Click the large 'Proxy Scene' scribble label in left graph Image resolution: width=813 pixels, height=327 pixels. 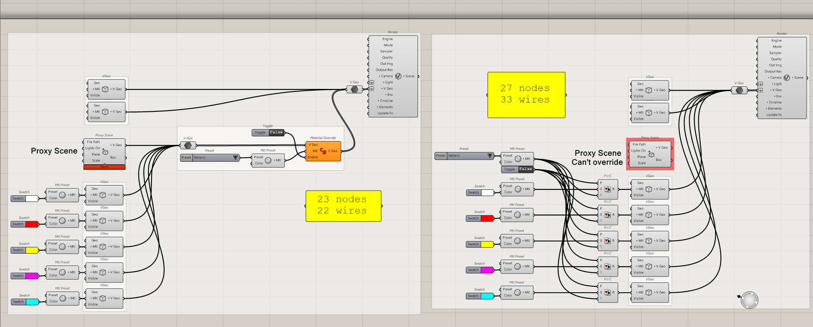point(54,151)
